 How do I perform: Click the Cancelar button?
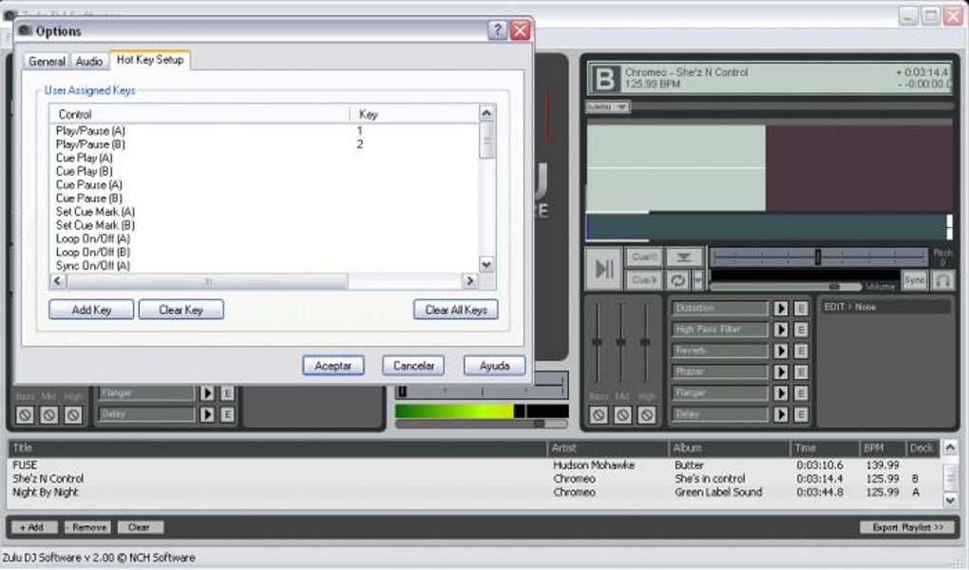(413, 366)
